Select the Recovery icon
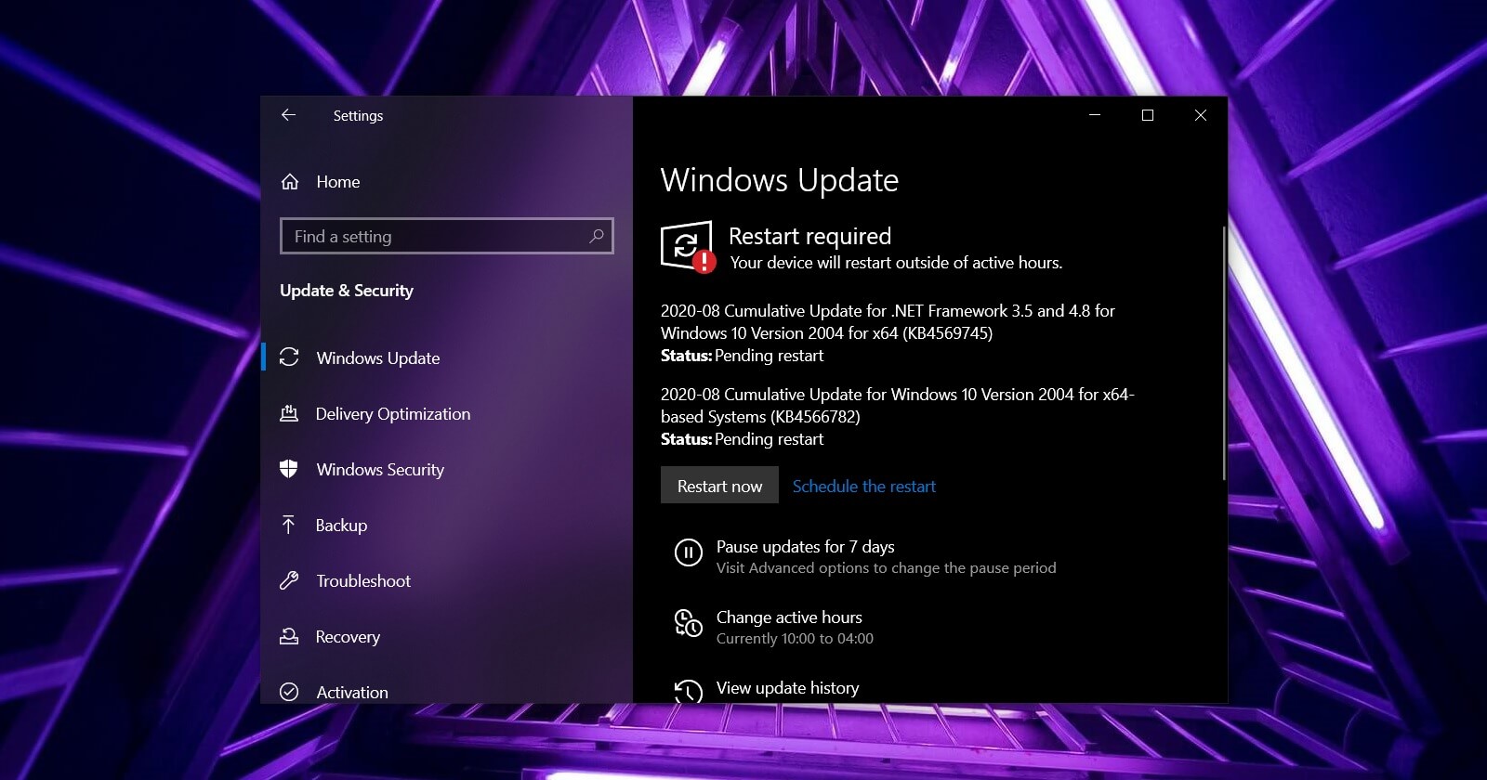 click(289, 636)
